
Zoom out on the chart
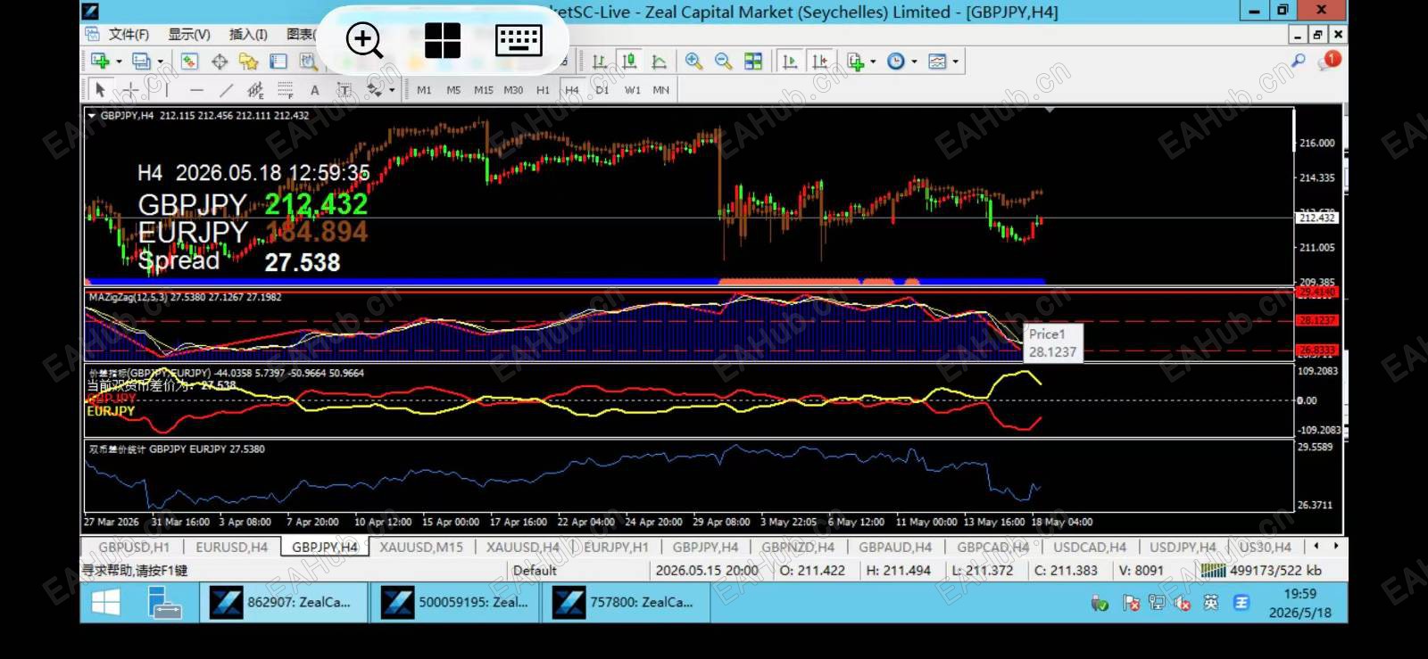click(723, 61)
